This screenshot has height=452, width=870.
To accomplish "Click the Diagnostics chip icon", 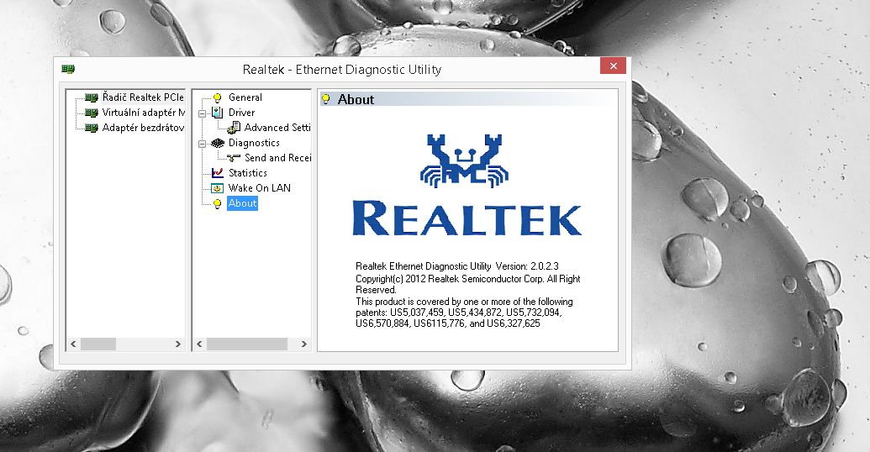I will (x=218, y=143).
